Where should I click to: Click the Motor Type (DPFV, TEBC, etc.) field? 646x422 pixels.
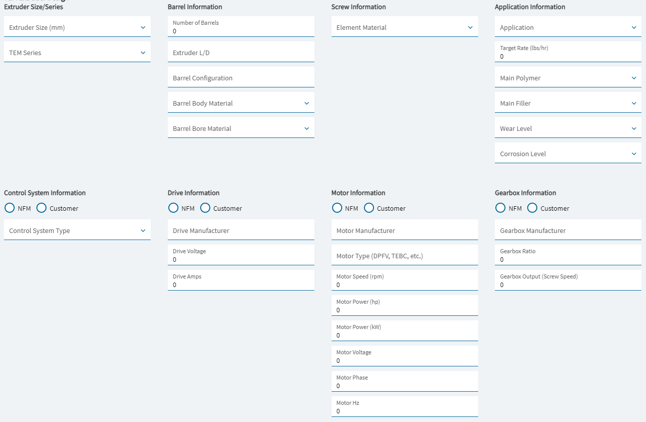(x=404, y=255)
